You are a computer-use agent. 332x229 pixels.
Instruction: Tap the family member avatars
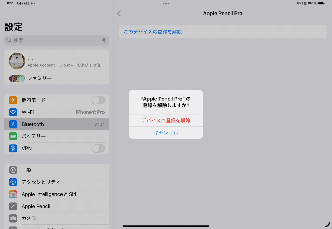click(x=17, y=78)
